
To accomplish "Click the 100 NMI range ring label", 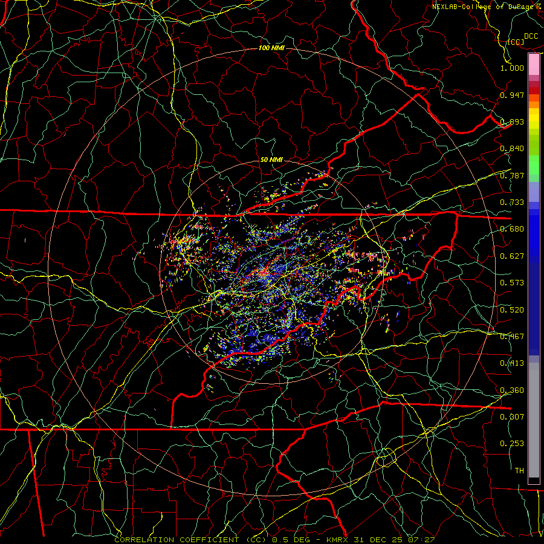I will (x=271, y=48).
